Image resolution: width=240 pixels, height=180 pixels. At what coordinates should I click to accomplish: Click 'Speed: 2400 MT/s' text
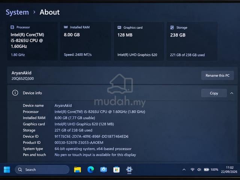pos(78,55)
